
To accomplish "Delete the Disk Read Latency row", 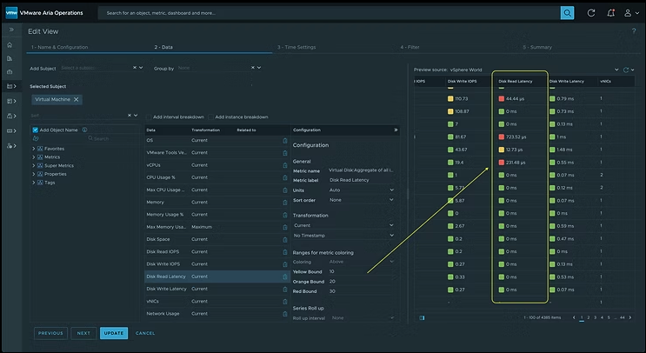I will tap(284, 276).
